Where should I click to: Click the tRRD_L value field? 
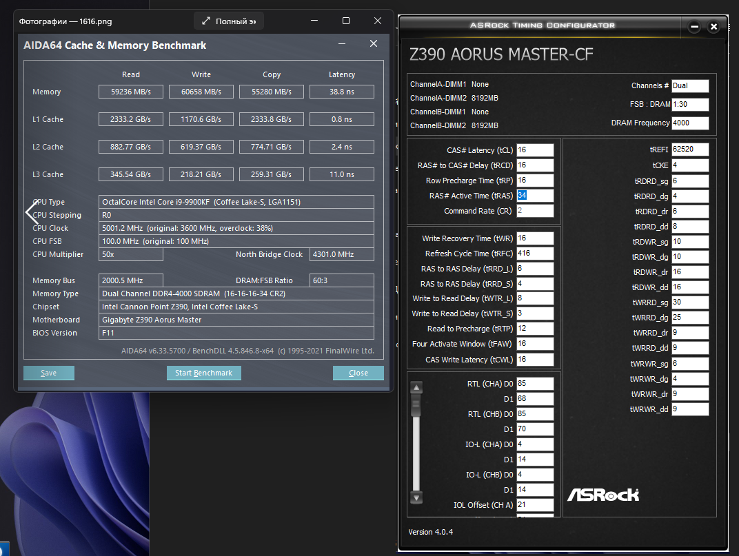pos(535,269)
